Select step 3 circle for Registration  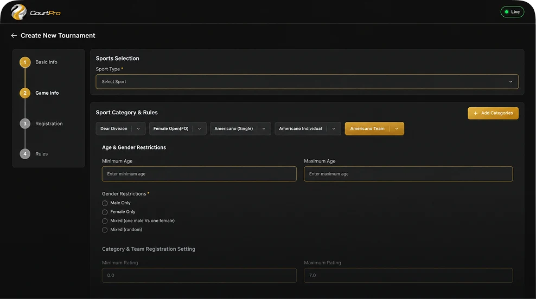(25, 123)
